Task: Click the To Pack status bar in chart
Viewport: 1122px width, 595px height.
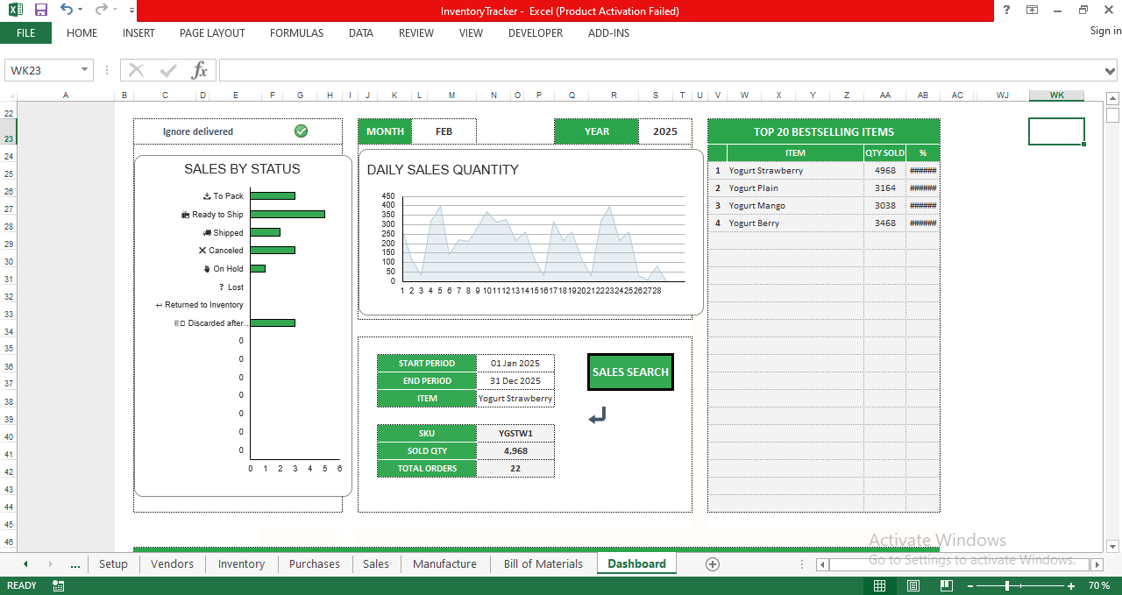Action: [x=273, y=195]
